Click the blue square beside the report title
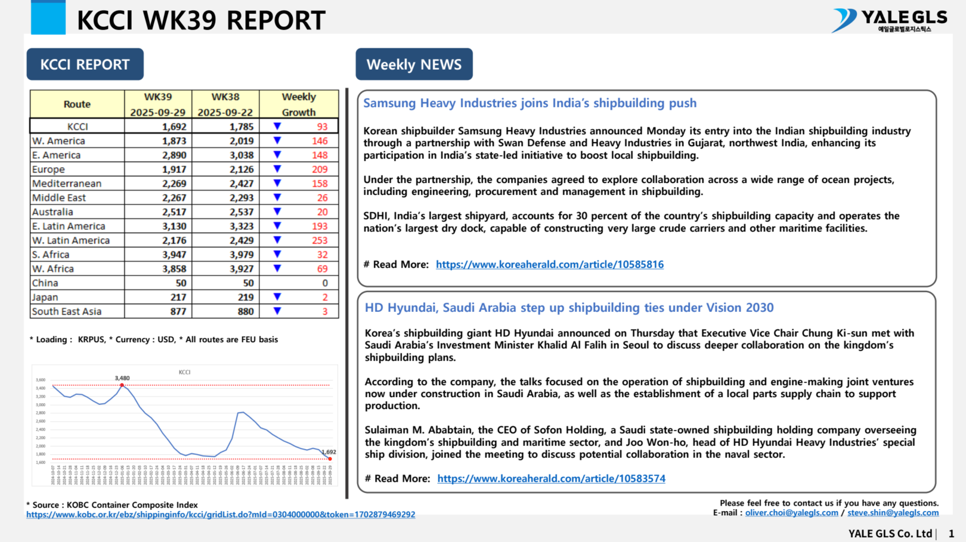This screenshot has width=966, height=542. click(48, 18)
